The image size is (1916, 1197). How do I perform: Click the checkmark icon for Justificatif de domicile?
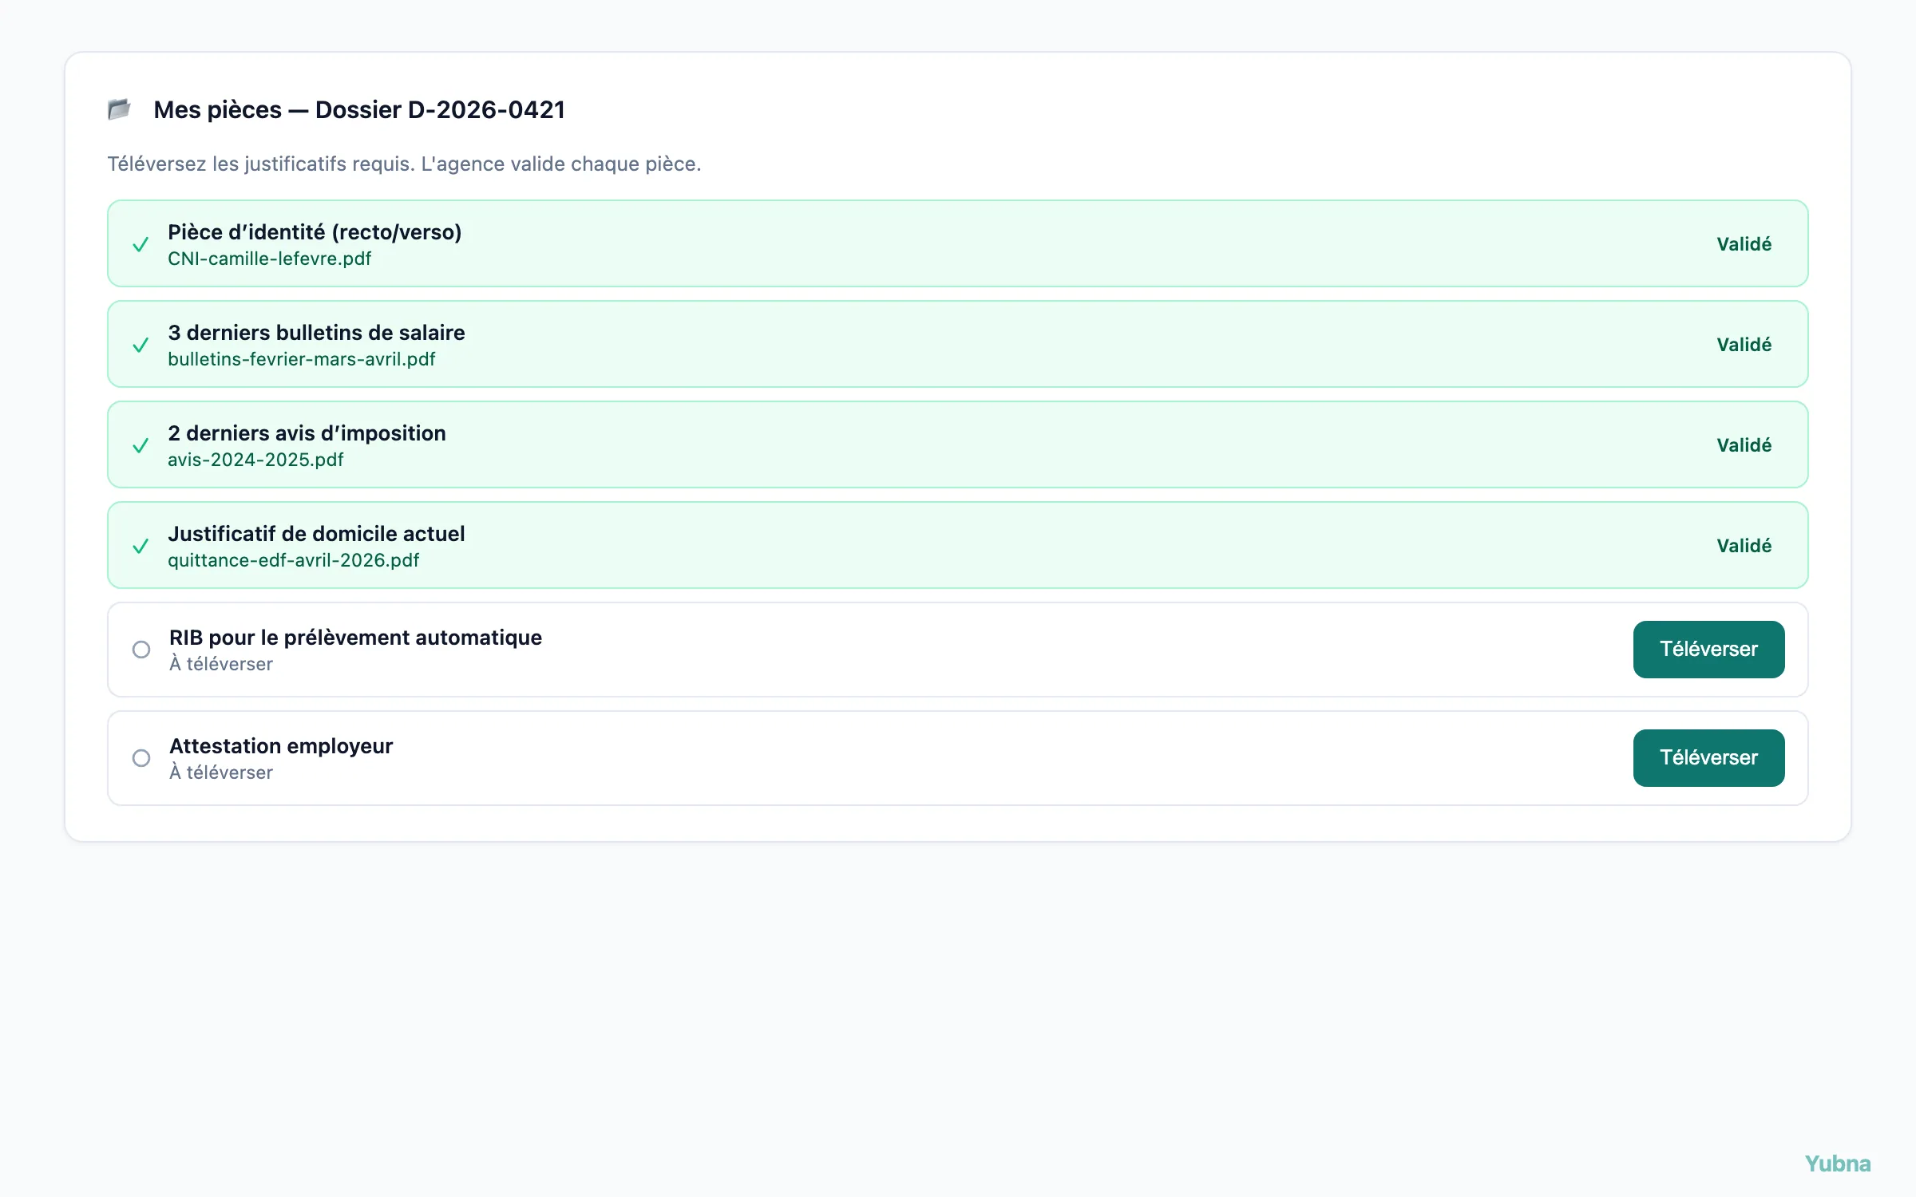click(x=141, y=546)
